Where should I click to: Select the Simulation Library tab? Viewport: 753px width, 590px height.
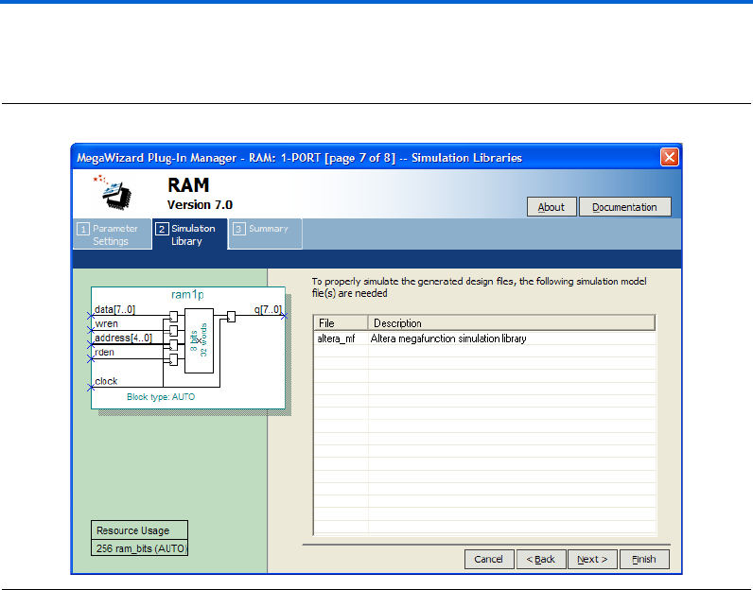point(190,234)
